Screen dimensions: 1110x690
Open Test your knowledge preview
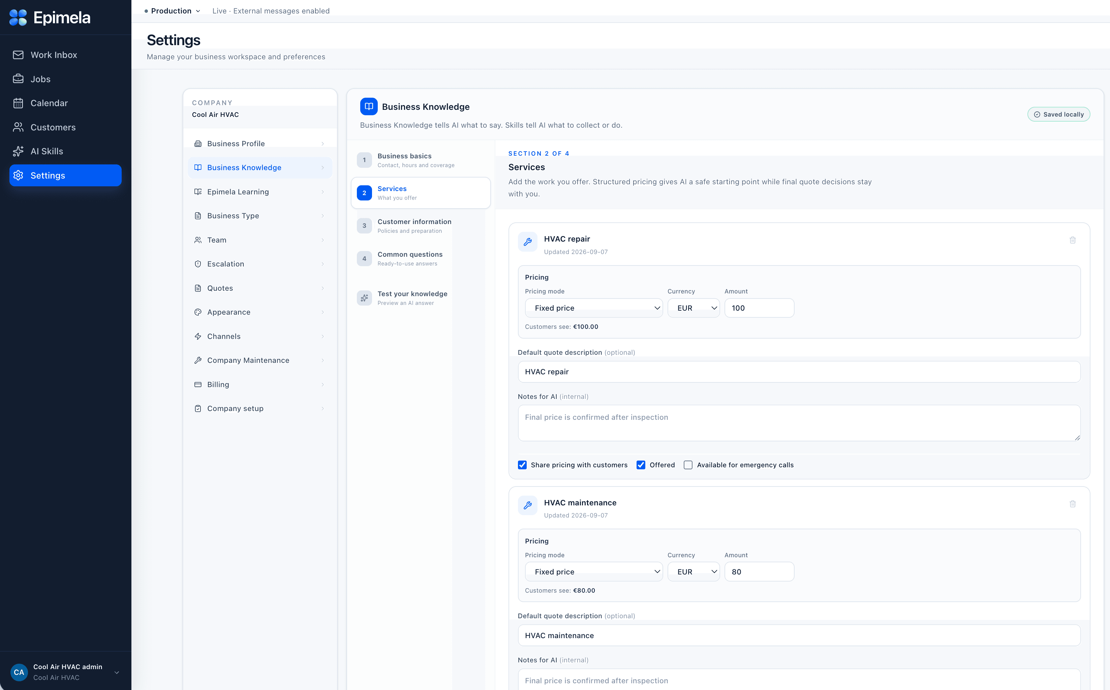[x=420, y=298]
